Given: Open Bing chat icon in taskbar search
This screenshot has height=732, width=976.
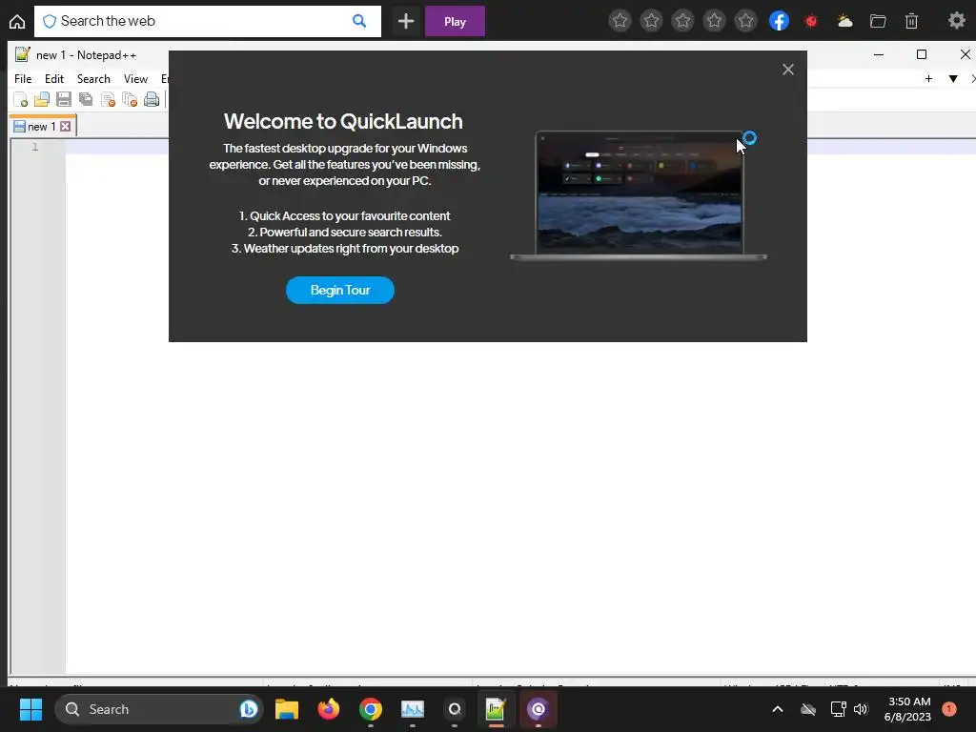Looking at the screenshot, I should 249,709.
